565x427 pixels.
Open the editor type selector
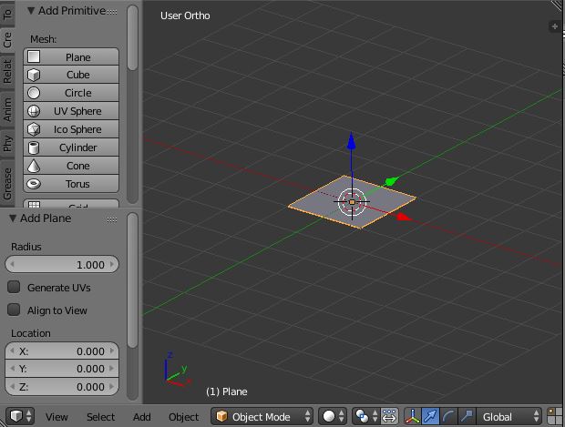coord(20,416)
